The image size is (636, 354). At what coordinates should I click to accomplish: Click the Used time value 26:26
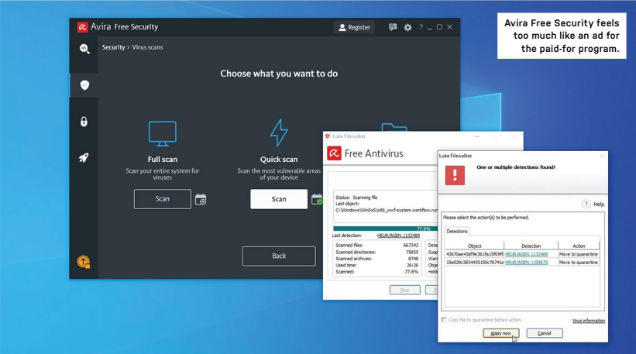412,265
